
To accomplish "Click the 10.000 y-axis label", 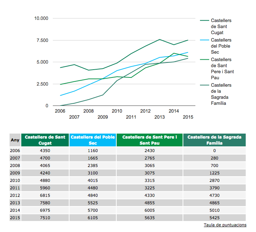I will point(41,18).
